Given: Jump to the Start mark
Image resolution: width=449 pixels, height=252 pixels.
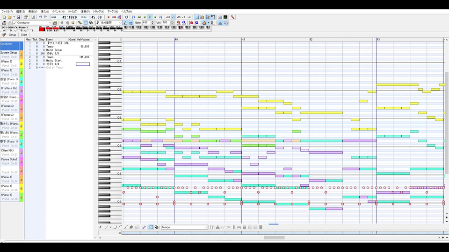Looking at the screenshot, I should [24, 35].
